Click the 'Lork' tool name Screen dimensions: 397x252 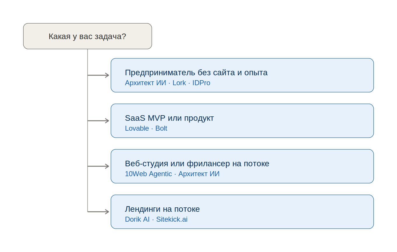[x=179, y=83]
